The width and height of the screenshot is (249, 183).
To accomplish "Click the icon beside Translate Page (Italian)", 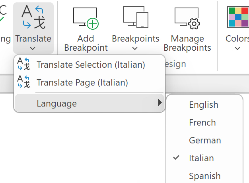I will click(24, 82).
